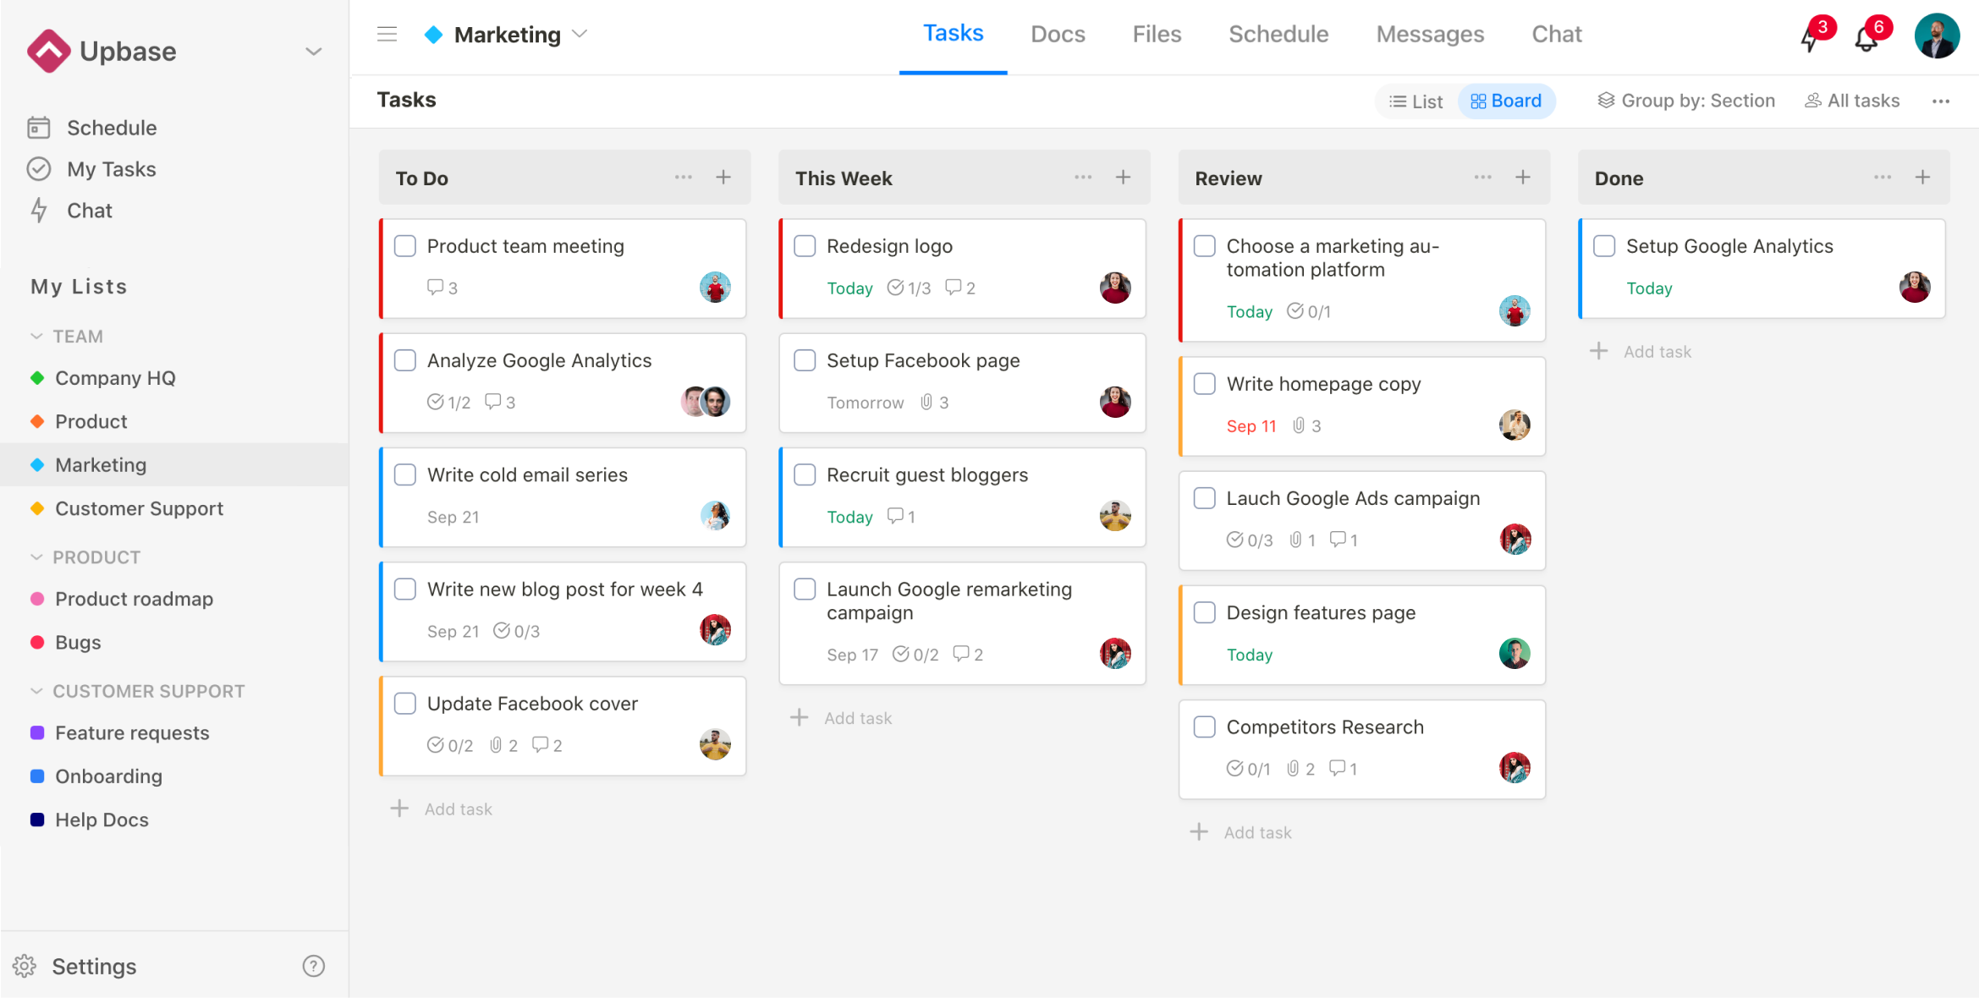
Task: Mark Setup Google Analytics as complete
Action: click(x=1604, y=245)
